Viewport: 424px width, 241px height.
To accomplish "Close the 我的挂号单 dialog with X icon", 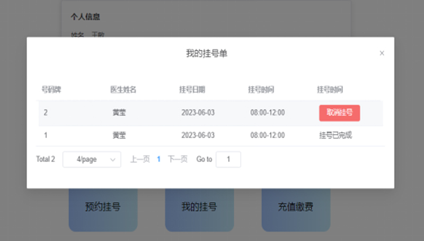I will point(382,53).
